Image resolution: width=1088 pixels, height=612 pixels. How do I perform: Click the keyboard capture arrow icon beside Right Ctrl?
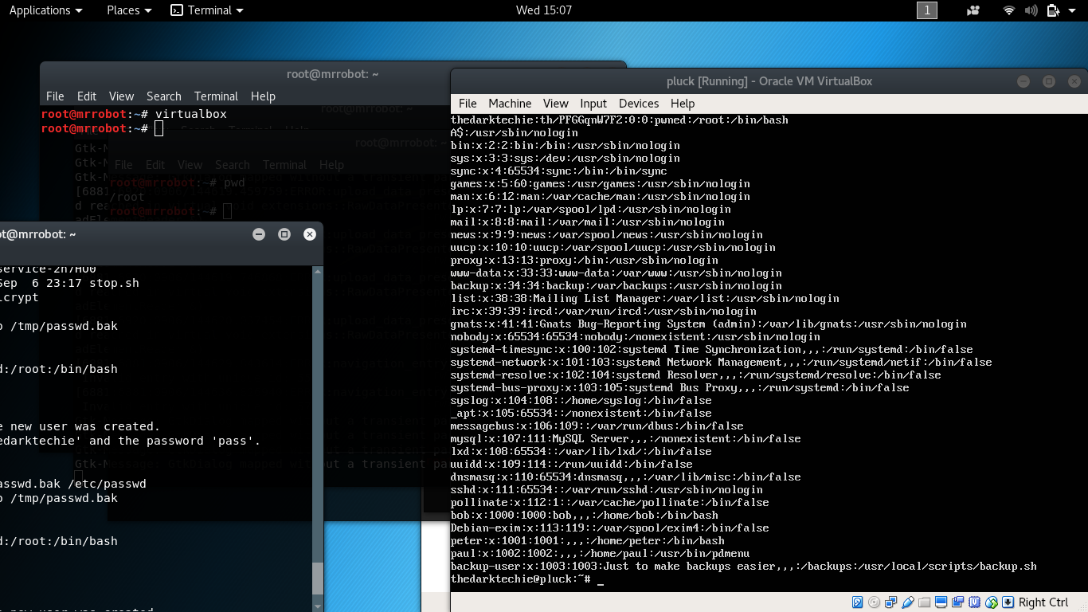pyautogui.click(x=1008, y=602)
